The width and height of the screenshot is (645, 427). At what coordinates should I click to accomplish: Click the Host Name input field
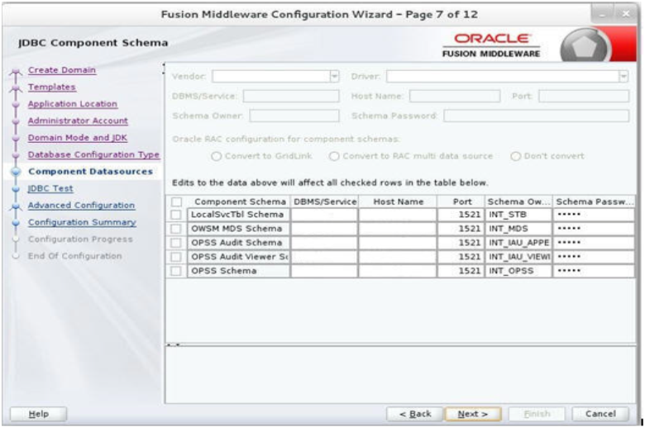455,96
